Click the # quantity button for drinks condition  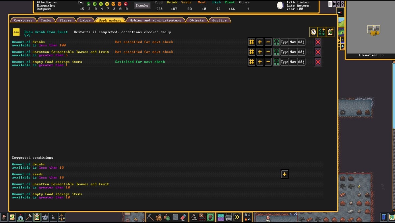[251, 42]
